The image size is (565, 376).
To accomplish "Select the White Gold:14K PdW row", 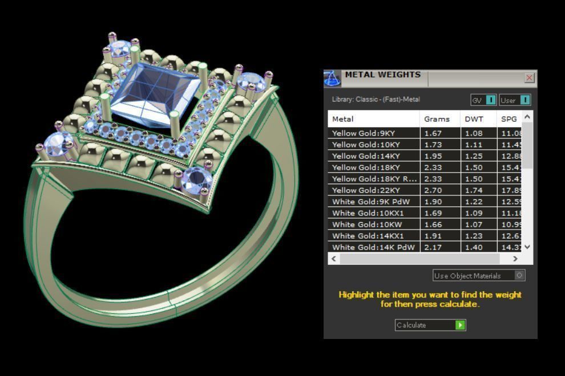I will point(425,247).
